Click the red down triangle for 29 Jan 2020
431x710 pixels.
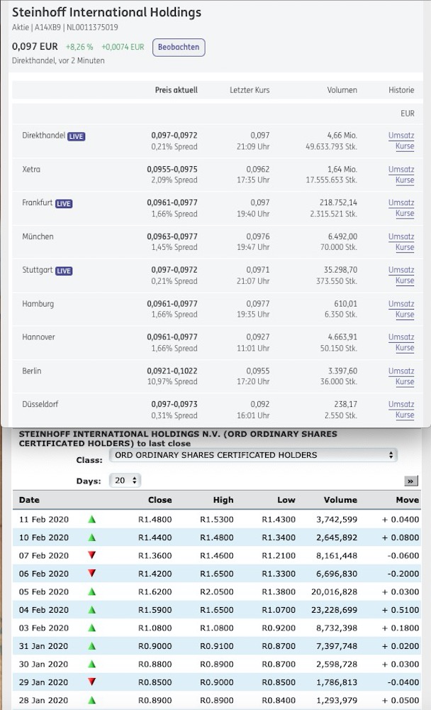click(91, 682)
